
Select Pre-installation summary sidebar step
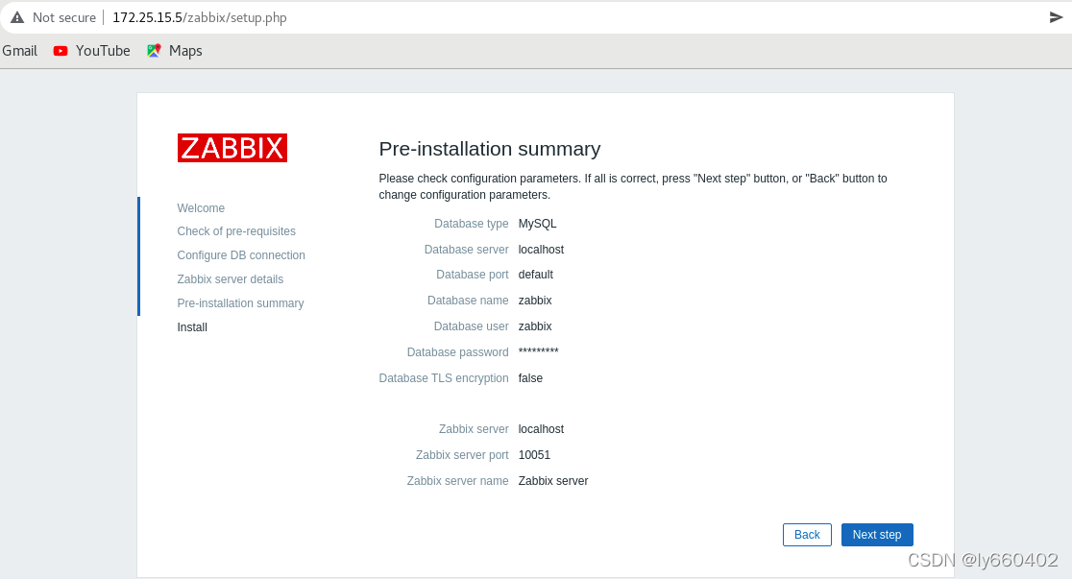tap(241, 302)
